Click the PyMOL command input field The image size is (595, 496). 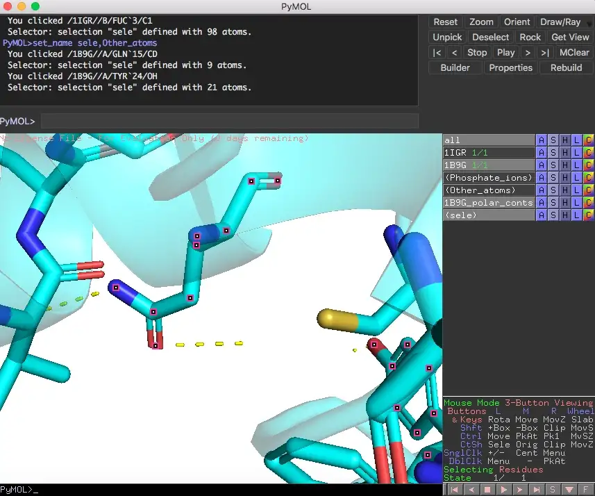point(229,122)
